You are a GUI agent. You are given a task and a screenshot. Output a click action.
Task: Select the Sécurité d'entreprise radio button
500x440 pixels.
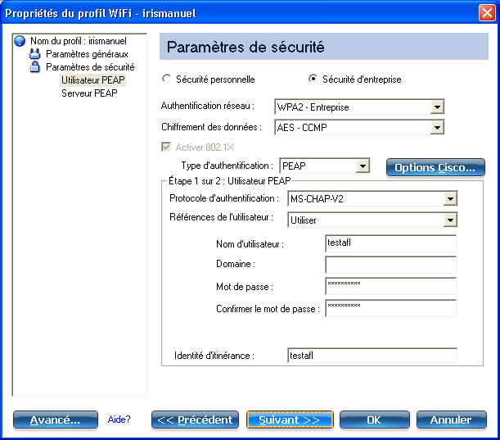click(313, 79)
